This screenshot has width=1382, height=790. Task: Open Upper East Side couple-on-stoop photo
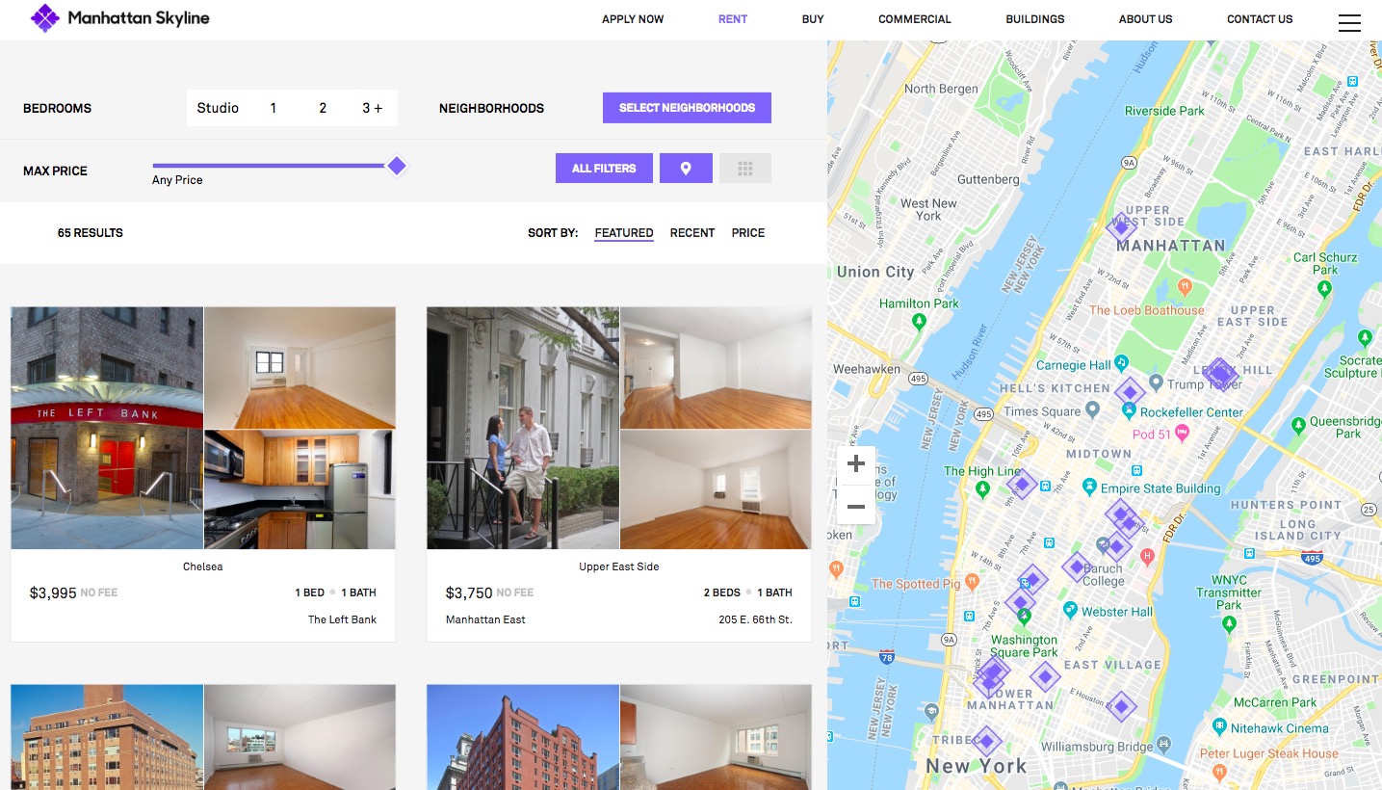[523, 428]
